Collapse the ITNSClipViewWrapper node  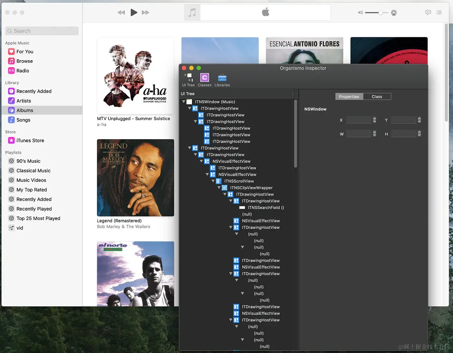[x=219, y=188]
